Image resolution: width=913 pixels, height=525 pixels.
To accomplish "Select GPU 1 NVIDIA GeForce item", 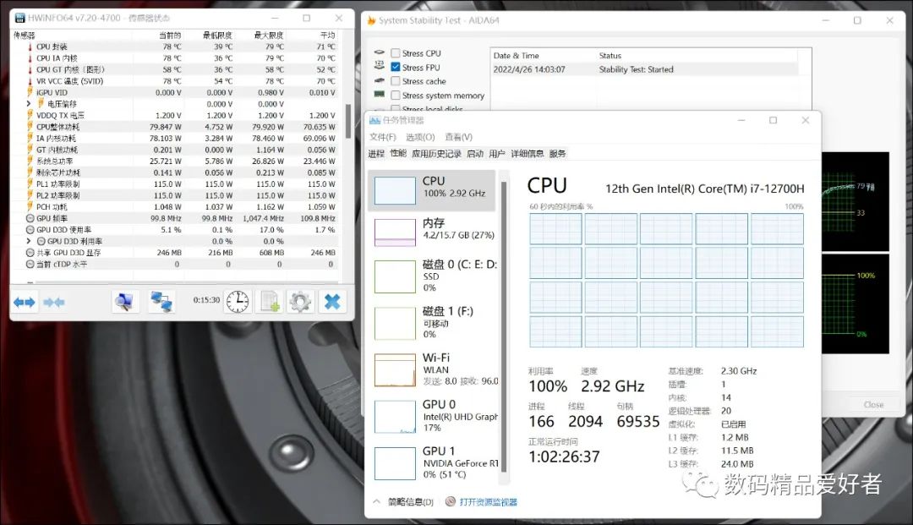I will tap(431, 462).
